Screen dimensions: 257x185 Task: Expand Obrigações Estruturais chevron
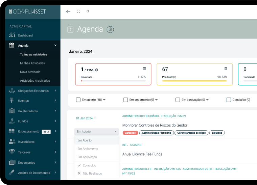pyautogui.click(x=55, y=90)
